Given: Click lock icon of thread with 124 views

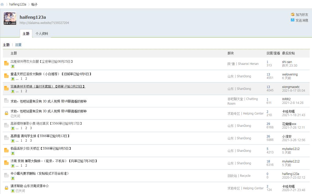Looking at the screenshot, I should [x=7, y=188].
